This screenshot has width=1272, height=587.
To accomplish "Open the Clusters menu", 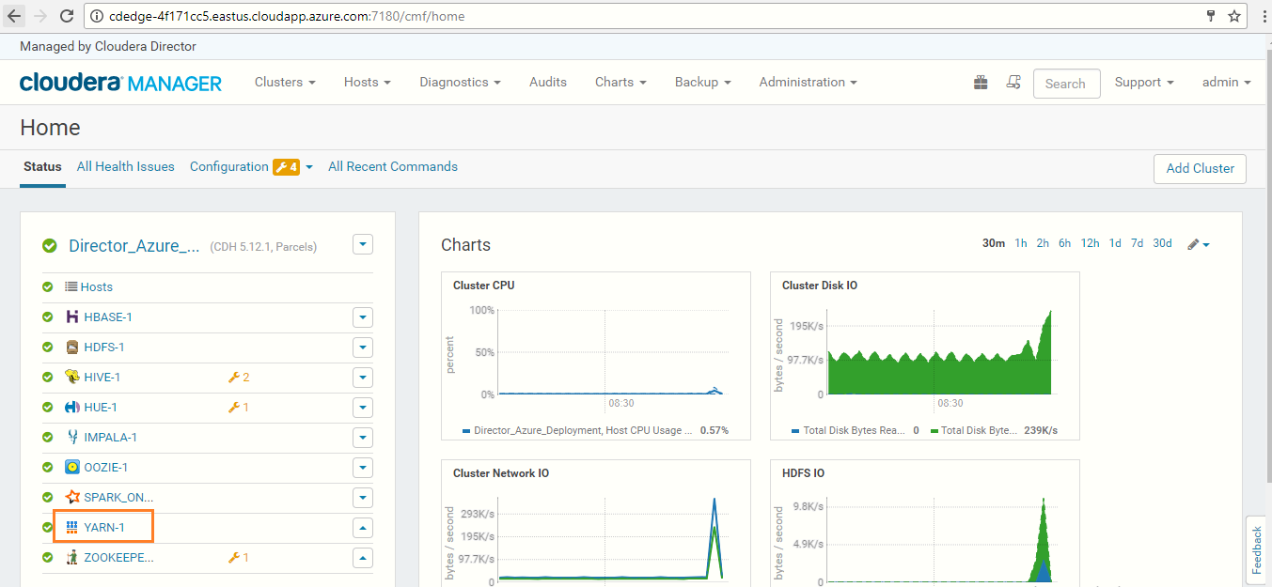I will click(285, 82).
